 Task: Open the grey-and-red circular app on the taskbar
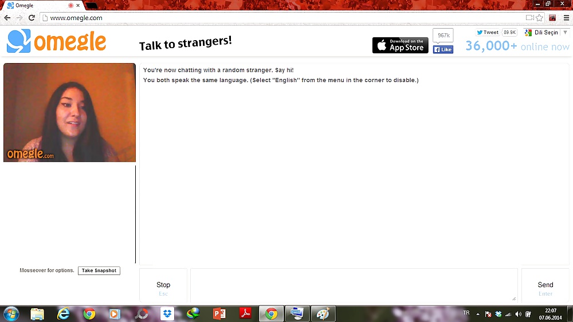pyautogui.click(x=142, y=314)
